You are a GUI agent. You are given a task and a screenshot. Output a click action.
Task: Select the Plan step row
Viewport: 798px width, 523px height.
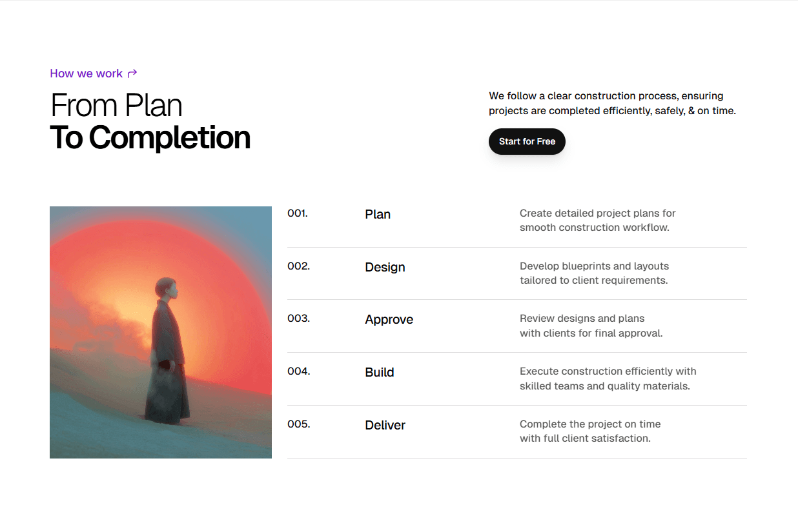[x=378, y=214]
